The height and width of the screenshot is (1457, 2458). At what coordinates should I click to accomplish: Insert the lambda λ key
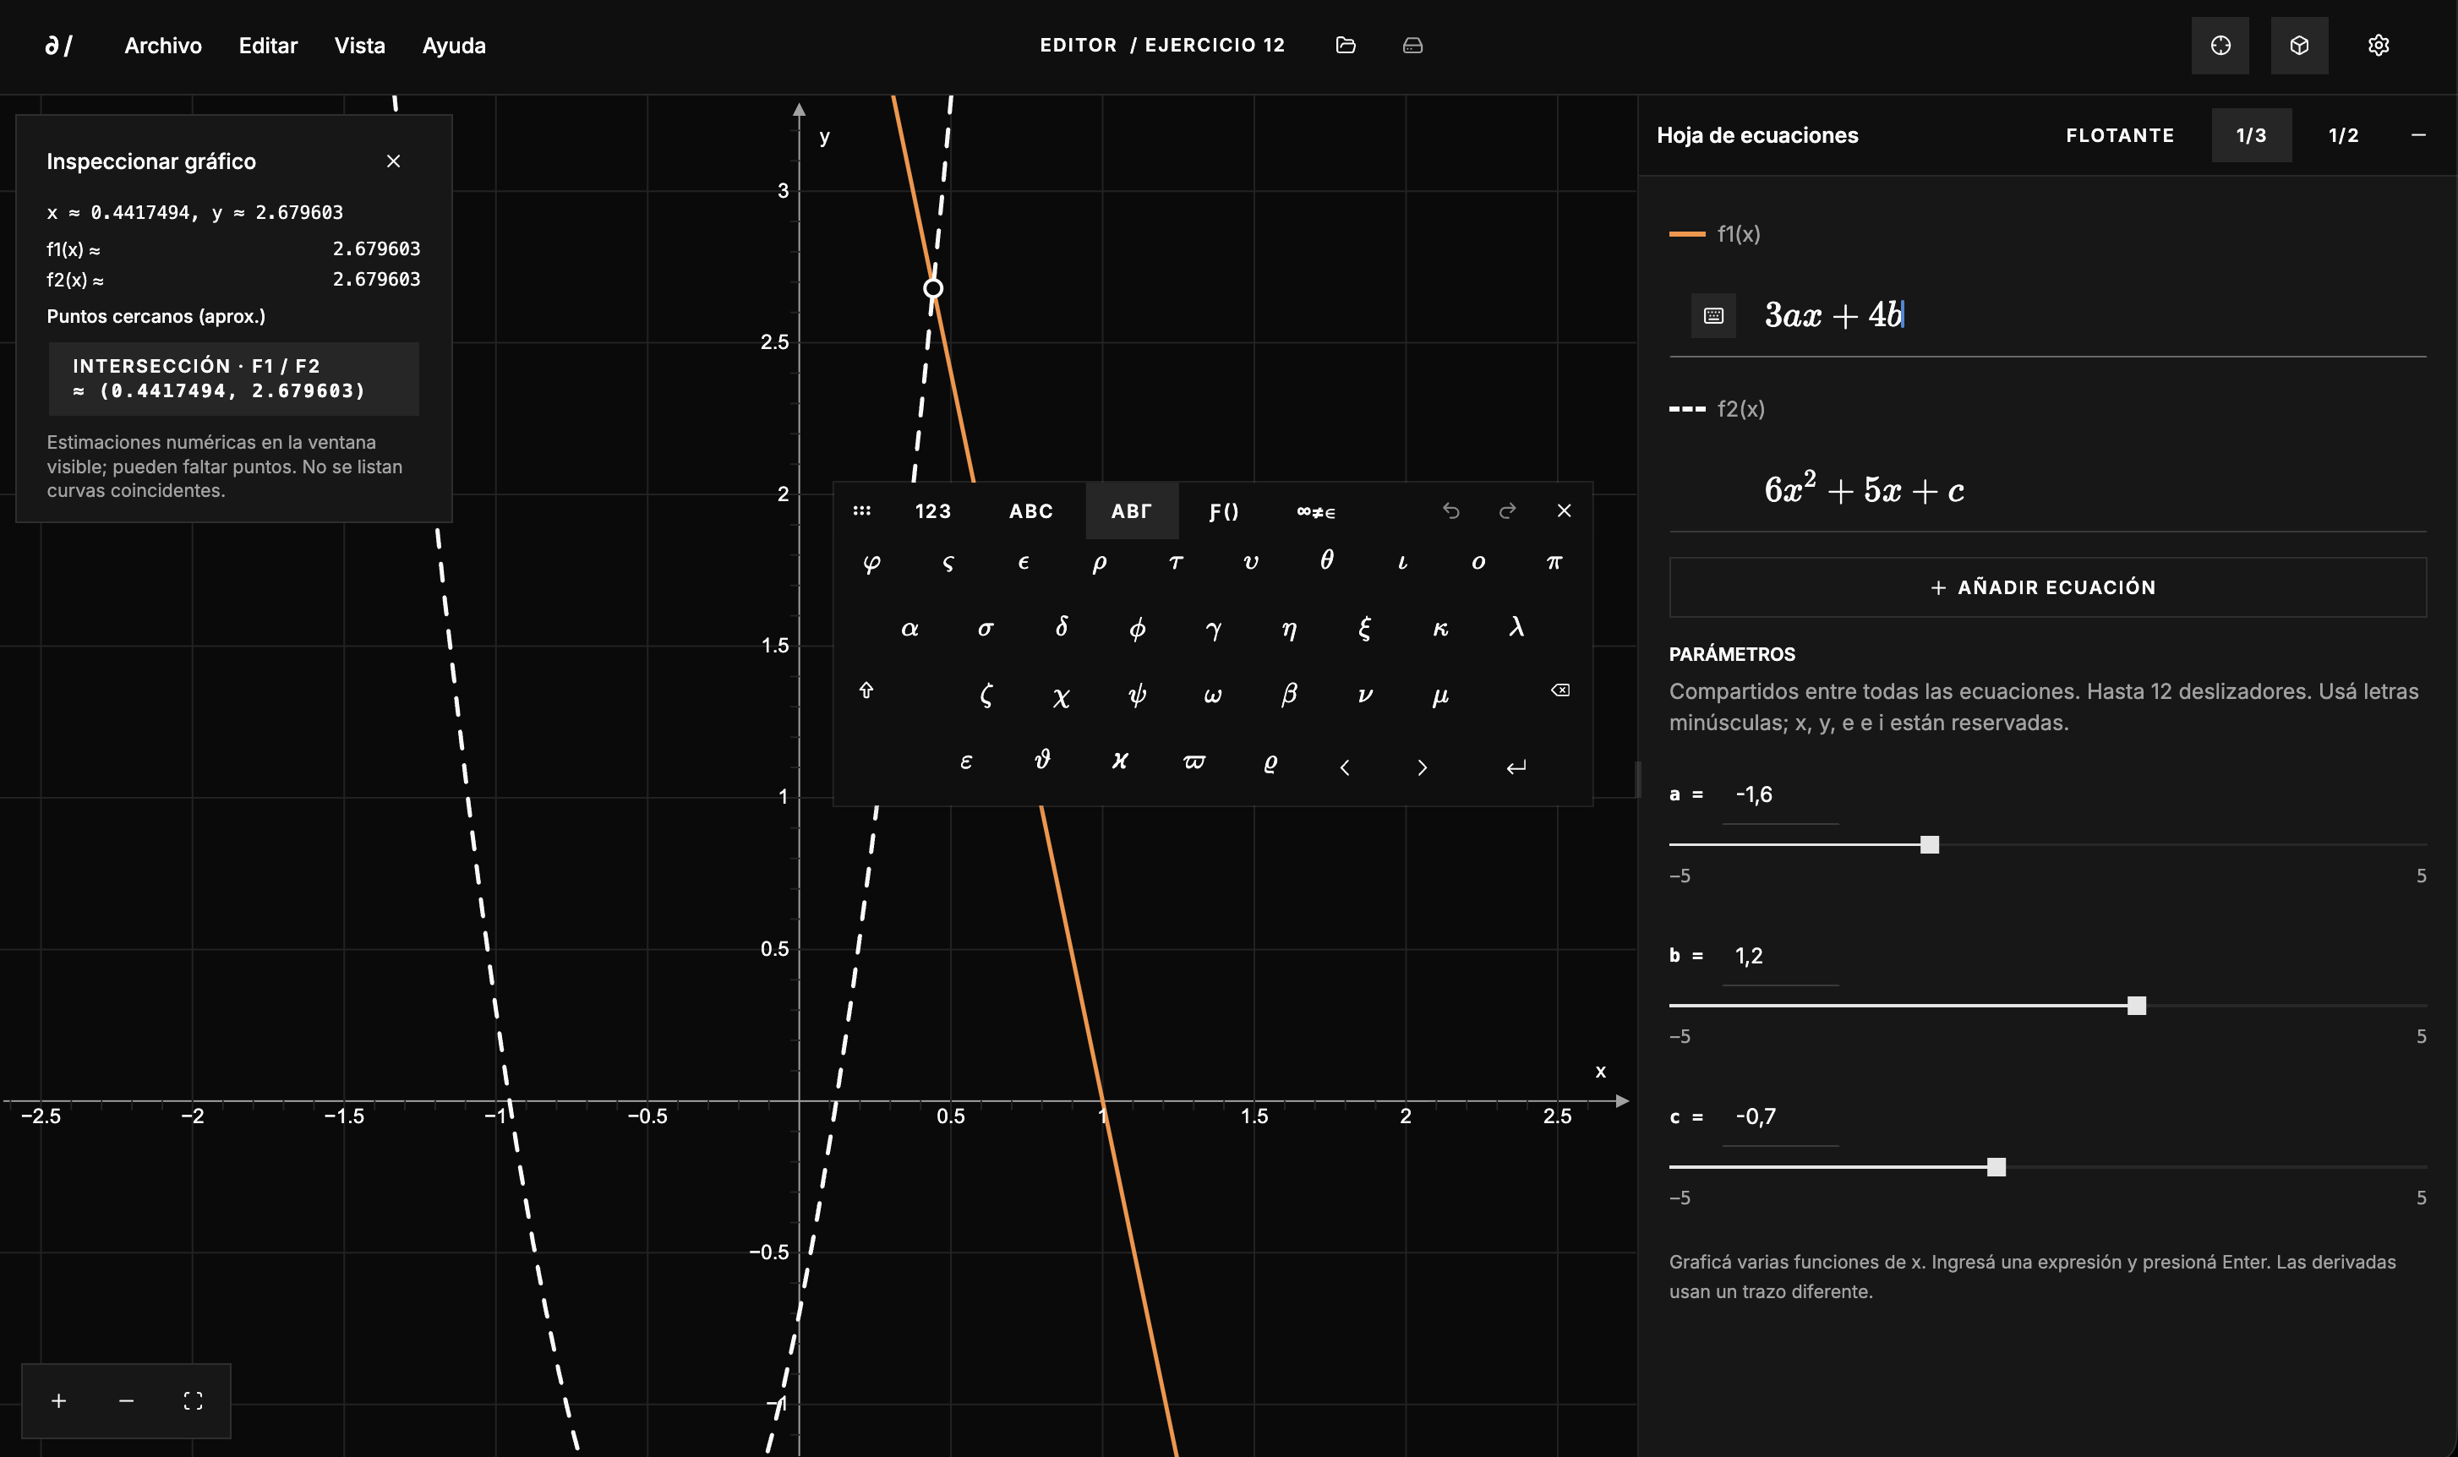pyautogui.click(x=1516, y=626)
